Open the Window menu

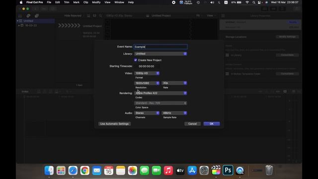click(119, 2)
